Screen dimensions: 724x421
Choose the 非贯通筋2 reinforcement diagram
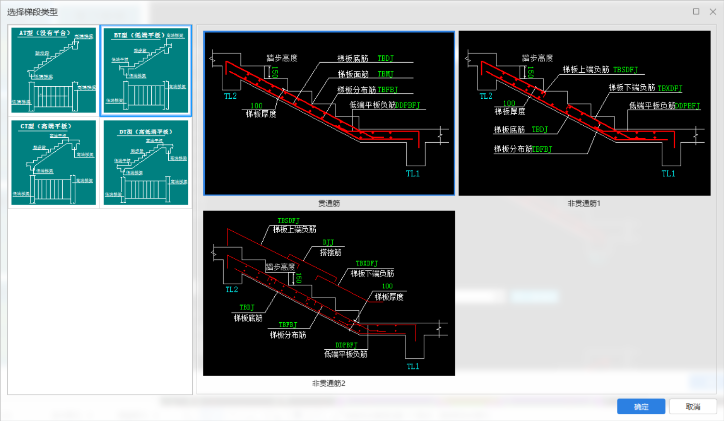pos(329,293)
